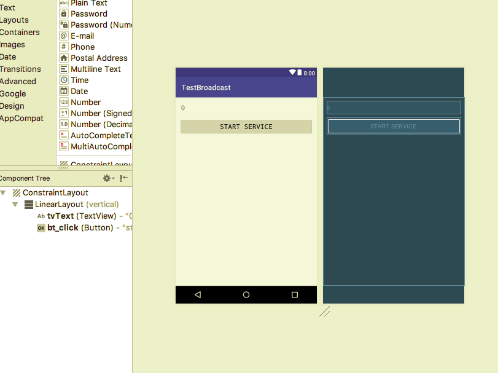Screen dimensions: 498x373
Task: Click START SERVICE button in blueprint view
Action: [394, 127]
